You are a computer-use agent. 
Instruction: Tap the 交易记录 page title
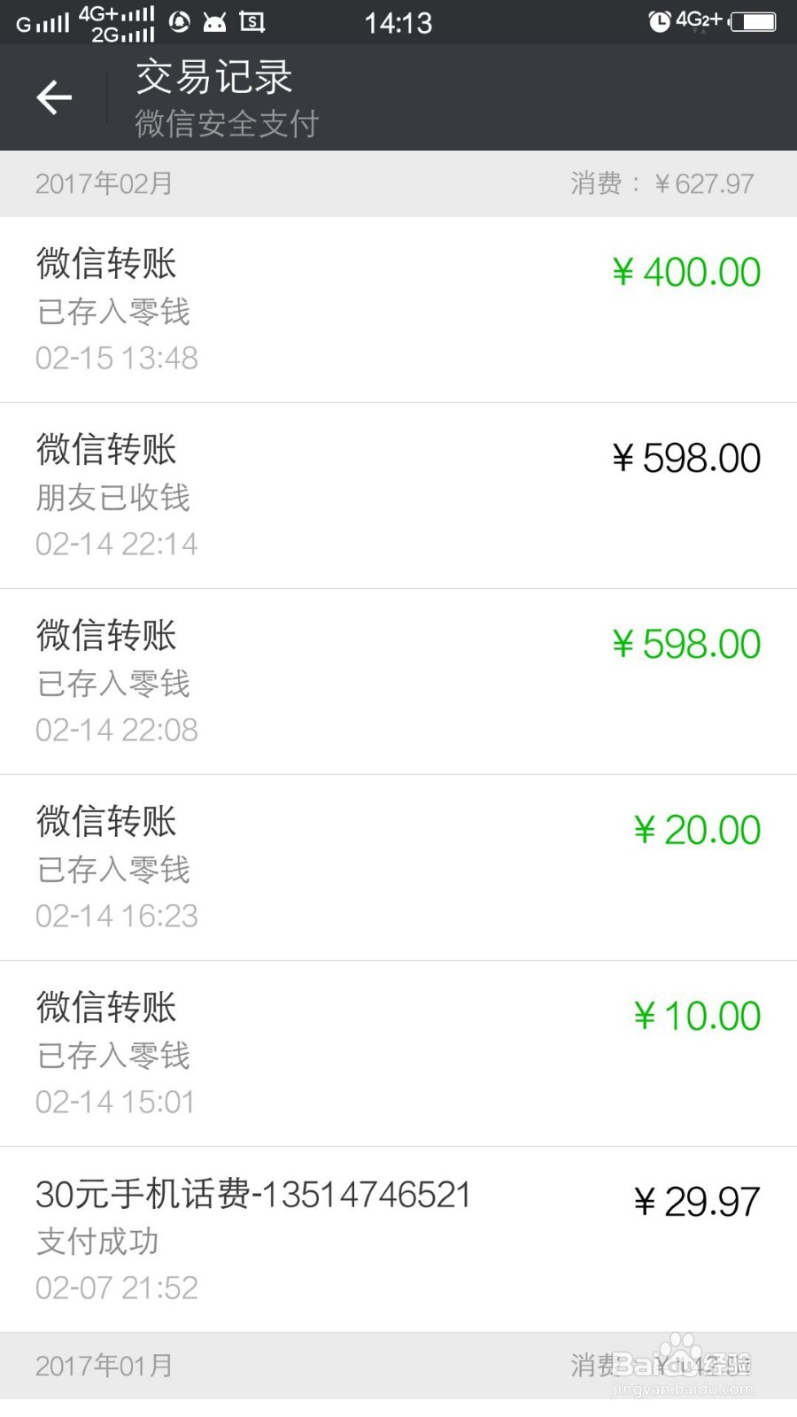pyautogui.click(x=214, y=77)
